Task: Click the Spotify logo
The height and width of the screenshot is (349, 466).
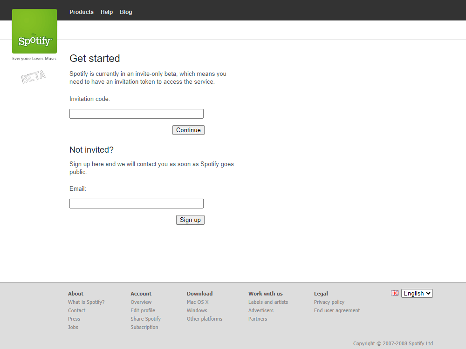Action: point(34,31)
